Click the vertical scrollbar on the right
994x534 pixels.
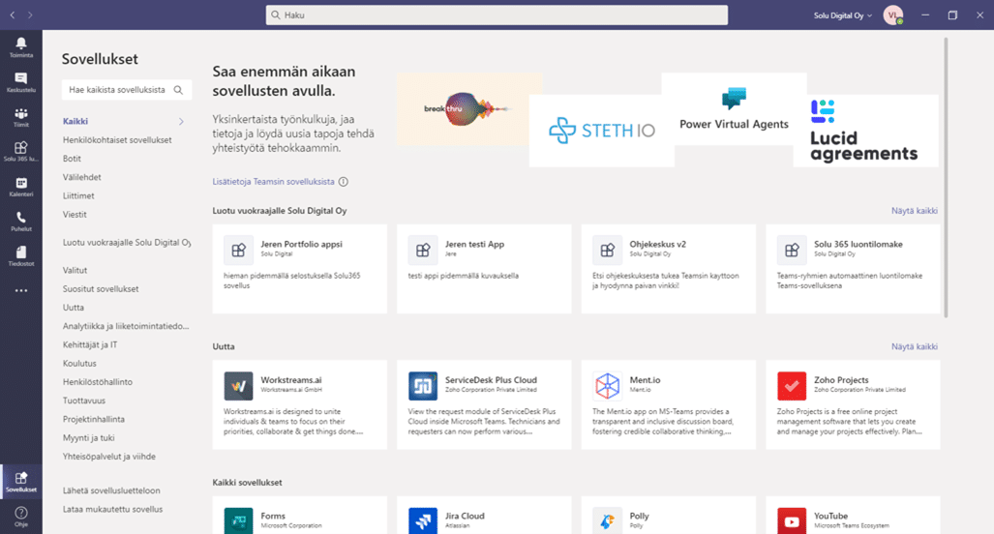[946, 177]
